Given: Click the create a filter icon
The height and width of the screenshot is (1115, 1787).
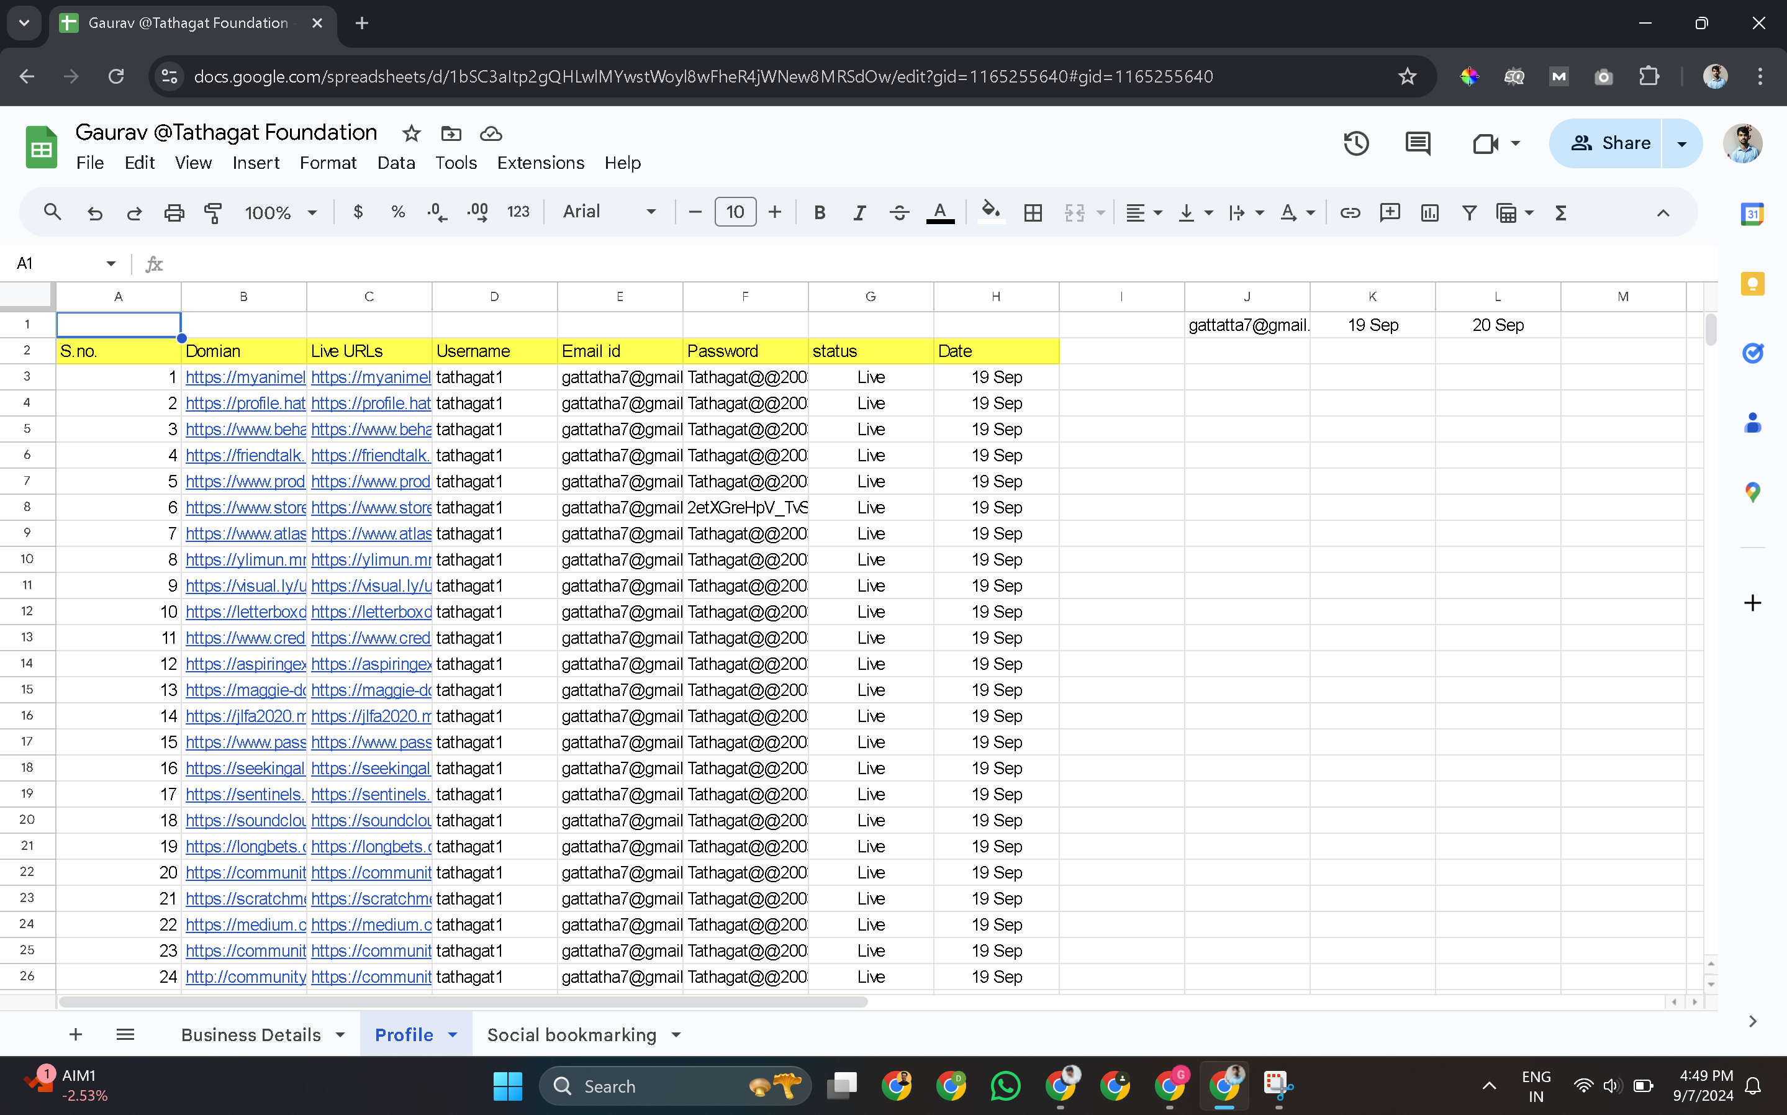Looking at the screenshot, I should coord(1469,212).
